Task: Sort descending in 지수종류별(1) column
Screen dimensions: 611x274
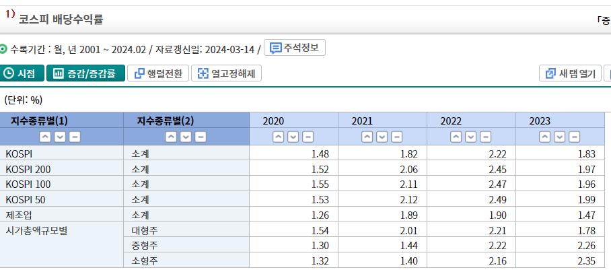Action: pos(60,137)
